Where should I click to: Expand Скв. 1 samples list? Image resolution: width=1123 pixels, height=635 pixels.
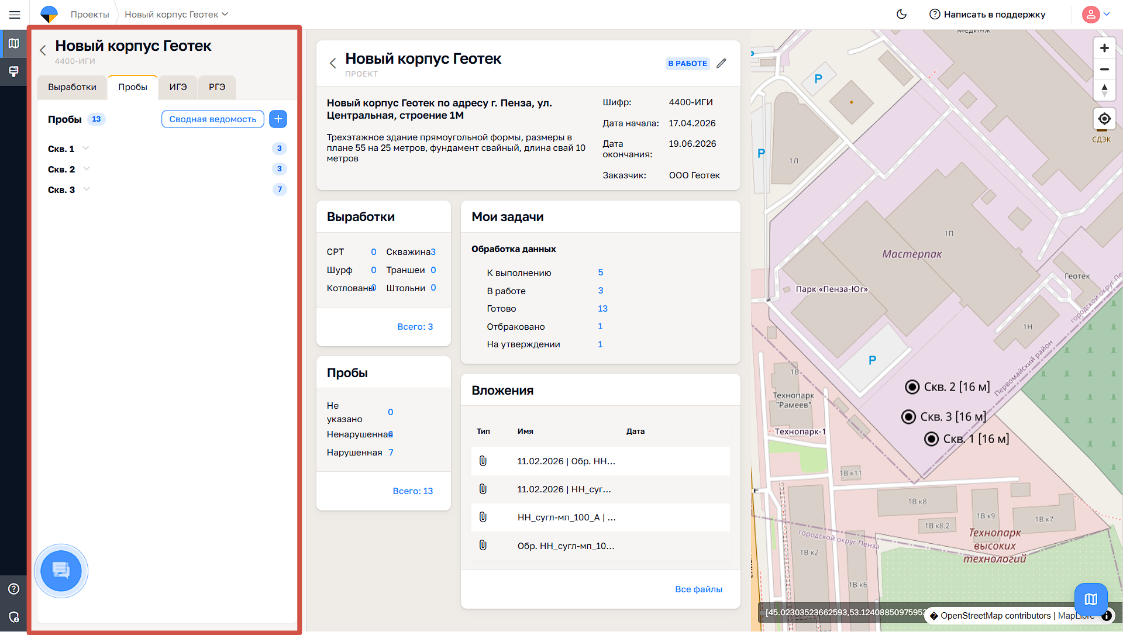pos(86,149)
